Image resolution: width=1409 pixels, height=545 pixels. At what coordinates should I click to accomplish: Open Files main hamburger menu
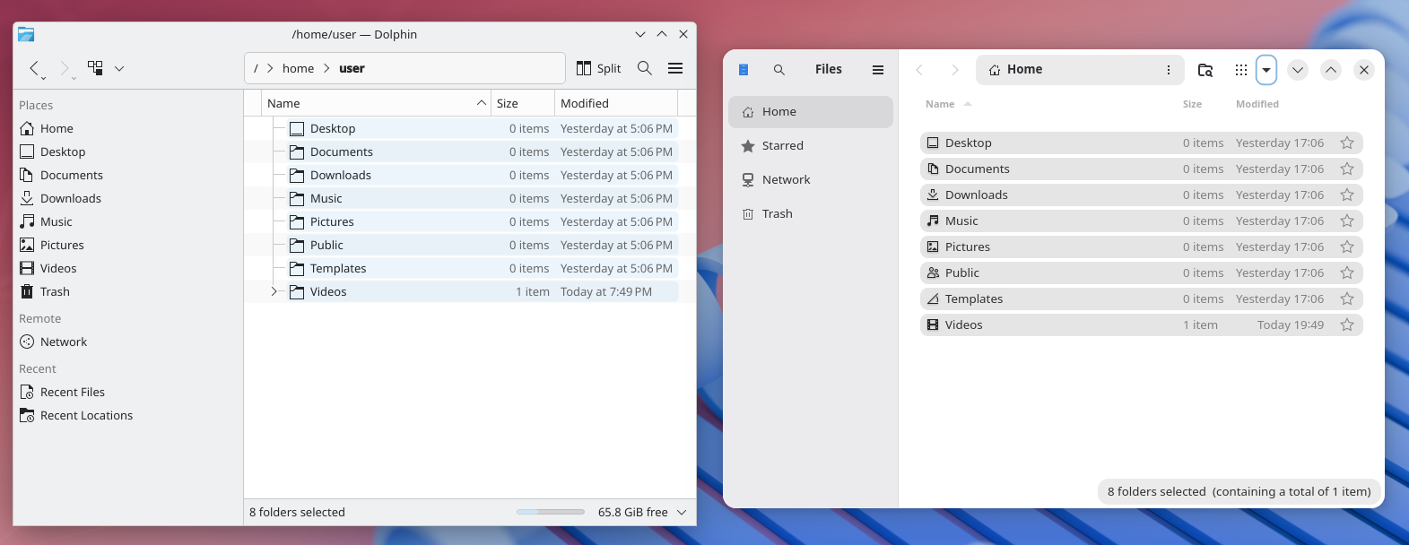[x=878, y=69]
